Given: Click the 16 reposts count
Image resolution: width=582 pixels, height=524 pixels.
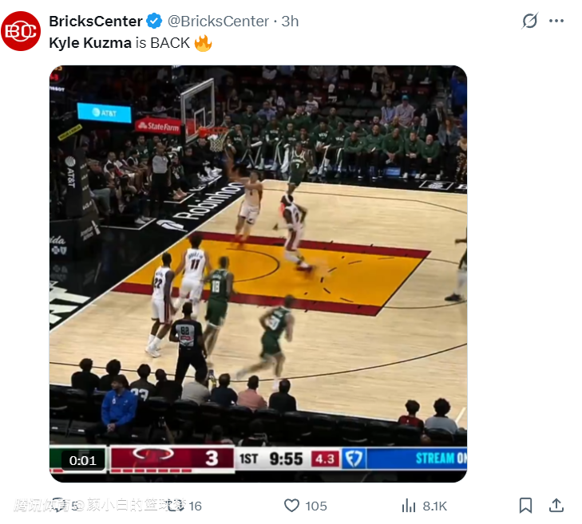Looking at the screenshot, I should point(195,506).
